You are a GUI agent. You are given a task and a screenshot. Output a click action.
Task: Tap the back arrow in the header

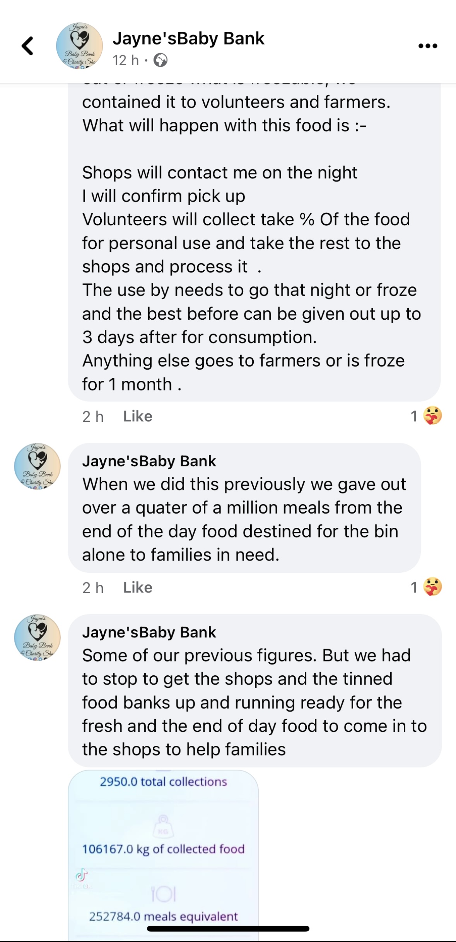coord(27,46)
